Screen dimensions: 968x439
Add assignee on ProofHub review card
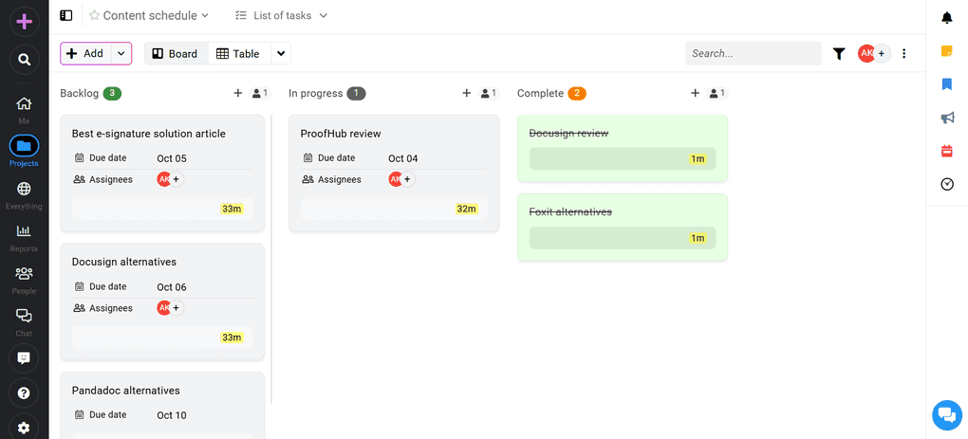point(407,179)
